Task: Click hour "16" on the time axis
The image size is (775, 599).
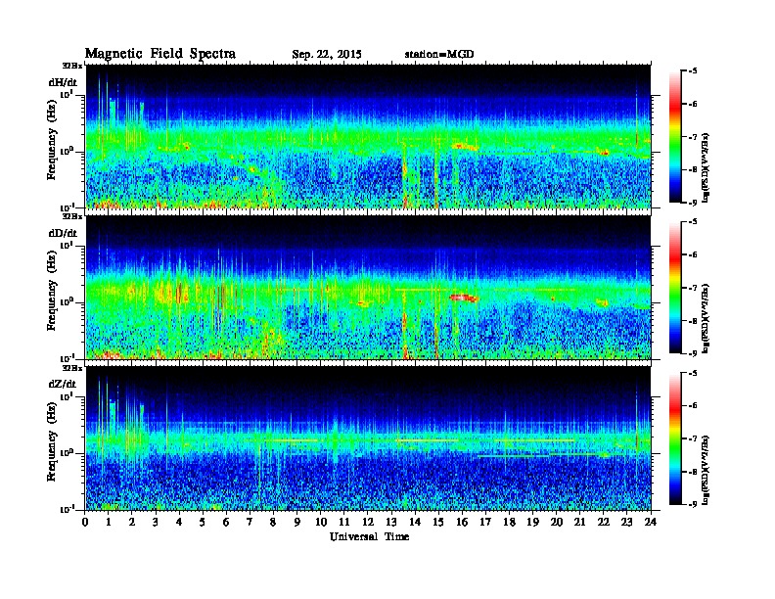Action: tap(462, 522)
